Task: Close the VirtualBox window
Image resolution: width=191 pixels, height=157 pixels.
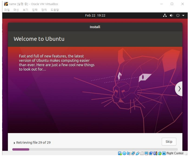Action: [183, 4]
